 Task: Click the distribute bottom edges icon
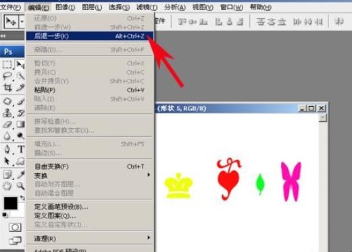282,22
